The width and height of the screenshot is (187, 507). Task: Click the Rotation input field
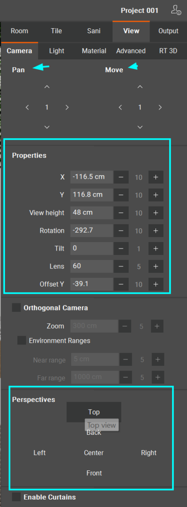tap(92, 231)
